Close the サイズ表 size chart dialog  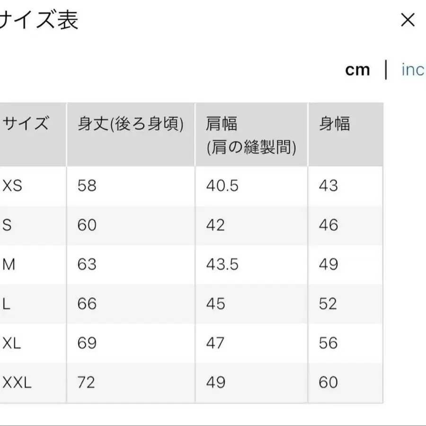407,20
